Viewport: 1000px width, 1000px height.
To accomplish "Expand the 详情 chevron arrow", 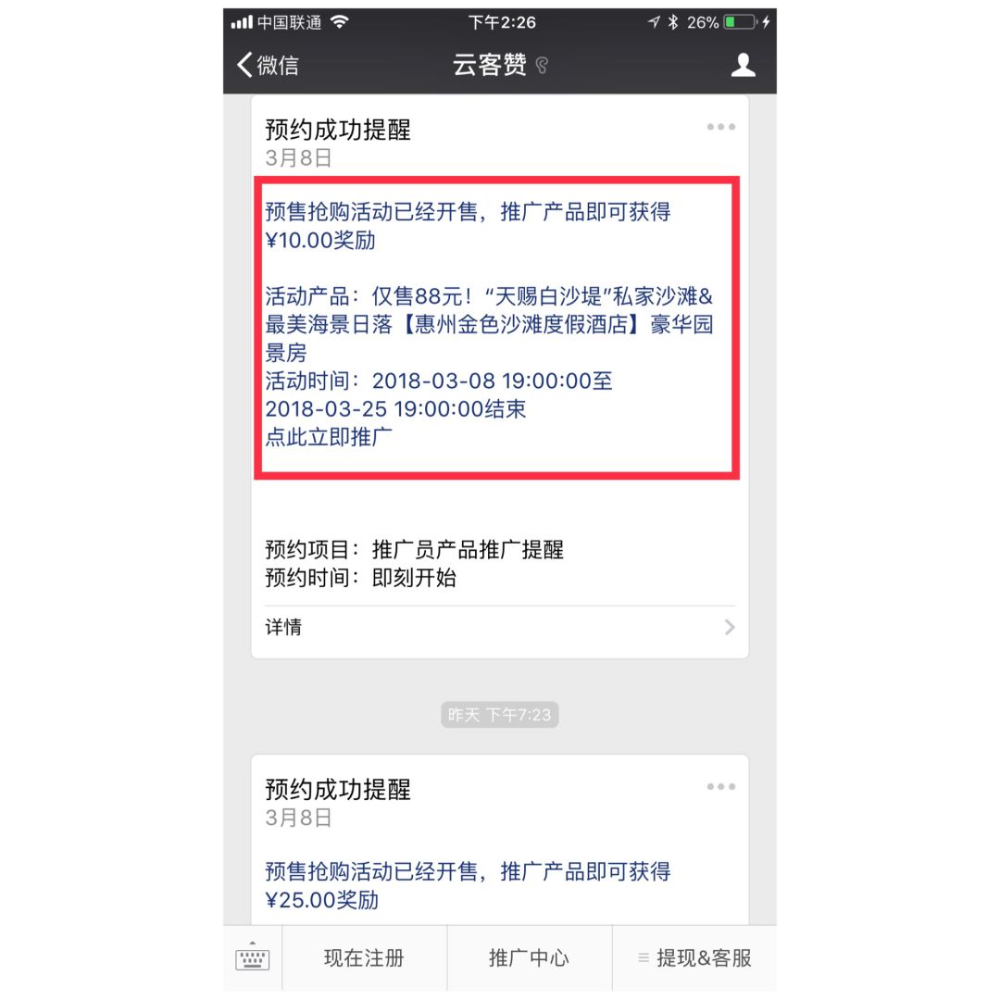I will pyautogui.click(x=730, y=628).
